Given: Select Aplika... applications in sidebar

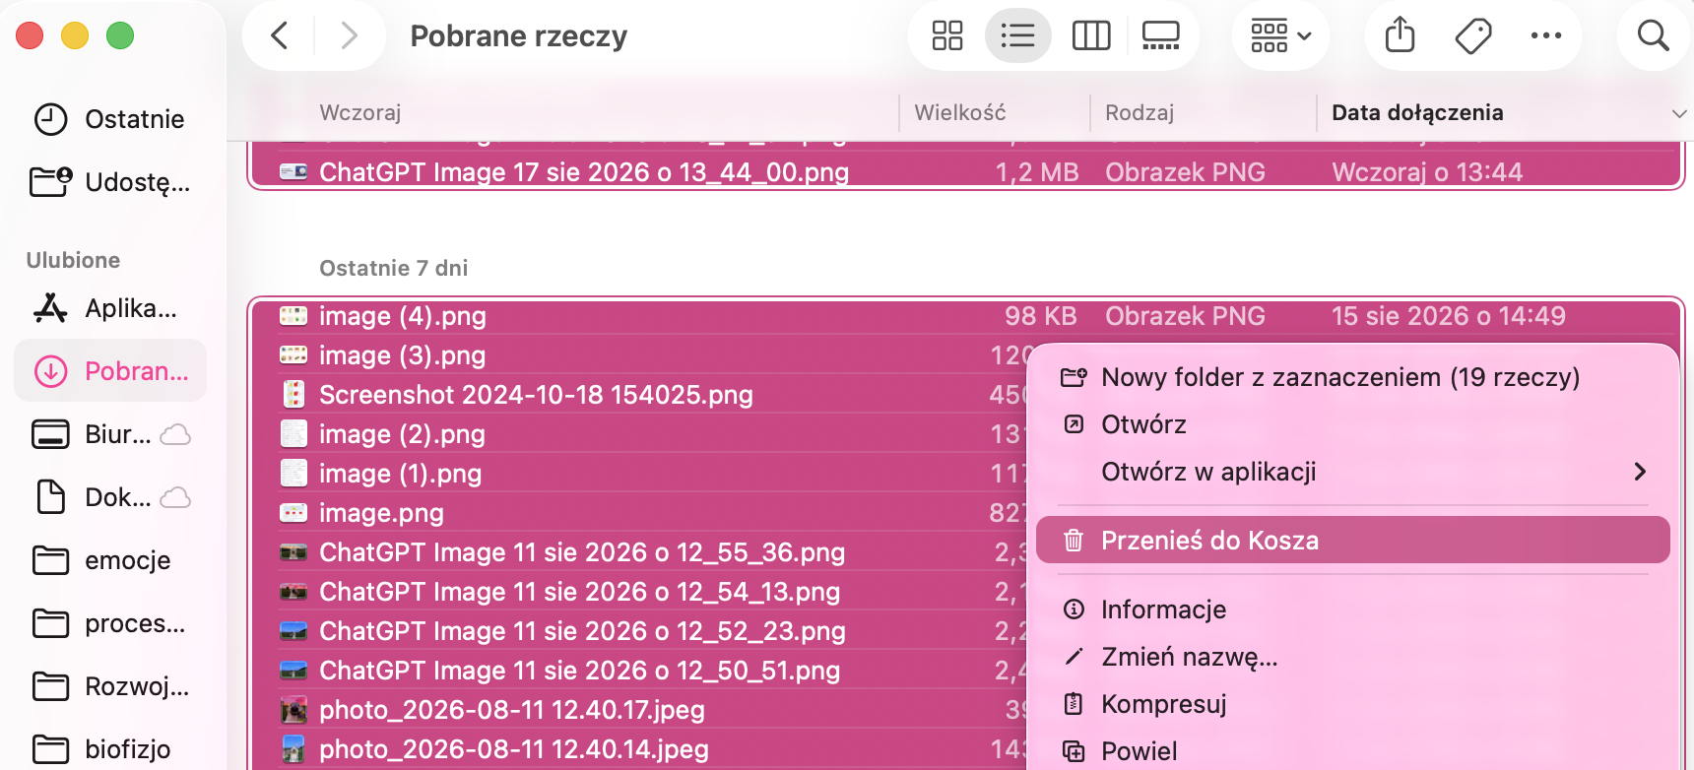Looking at the screenshot, I should [x=110, y=308].
